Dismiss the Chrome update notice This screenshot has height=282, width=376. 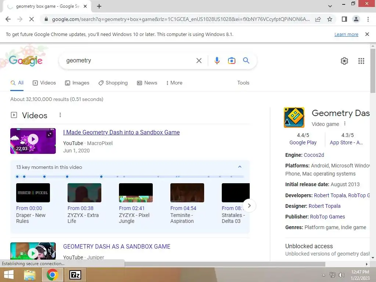point(367,34)
